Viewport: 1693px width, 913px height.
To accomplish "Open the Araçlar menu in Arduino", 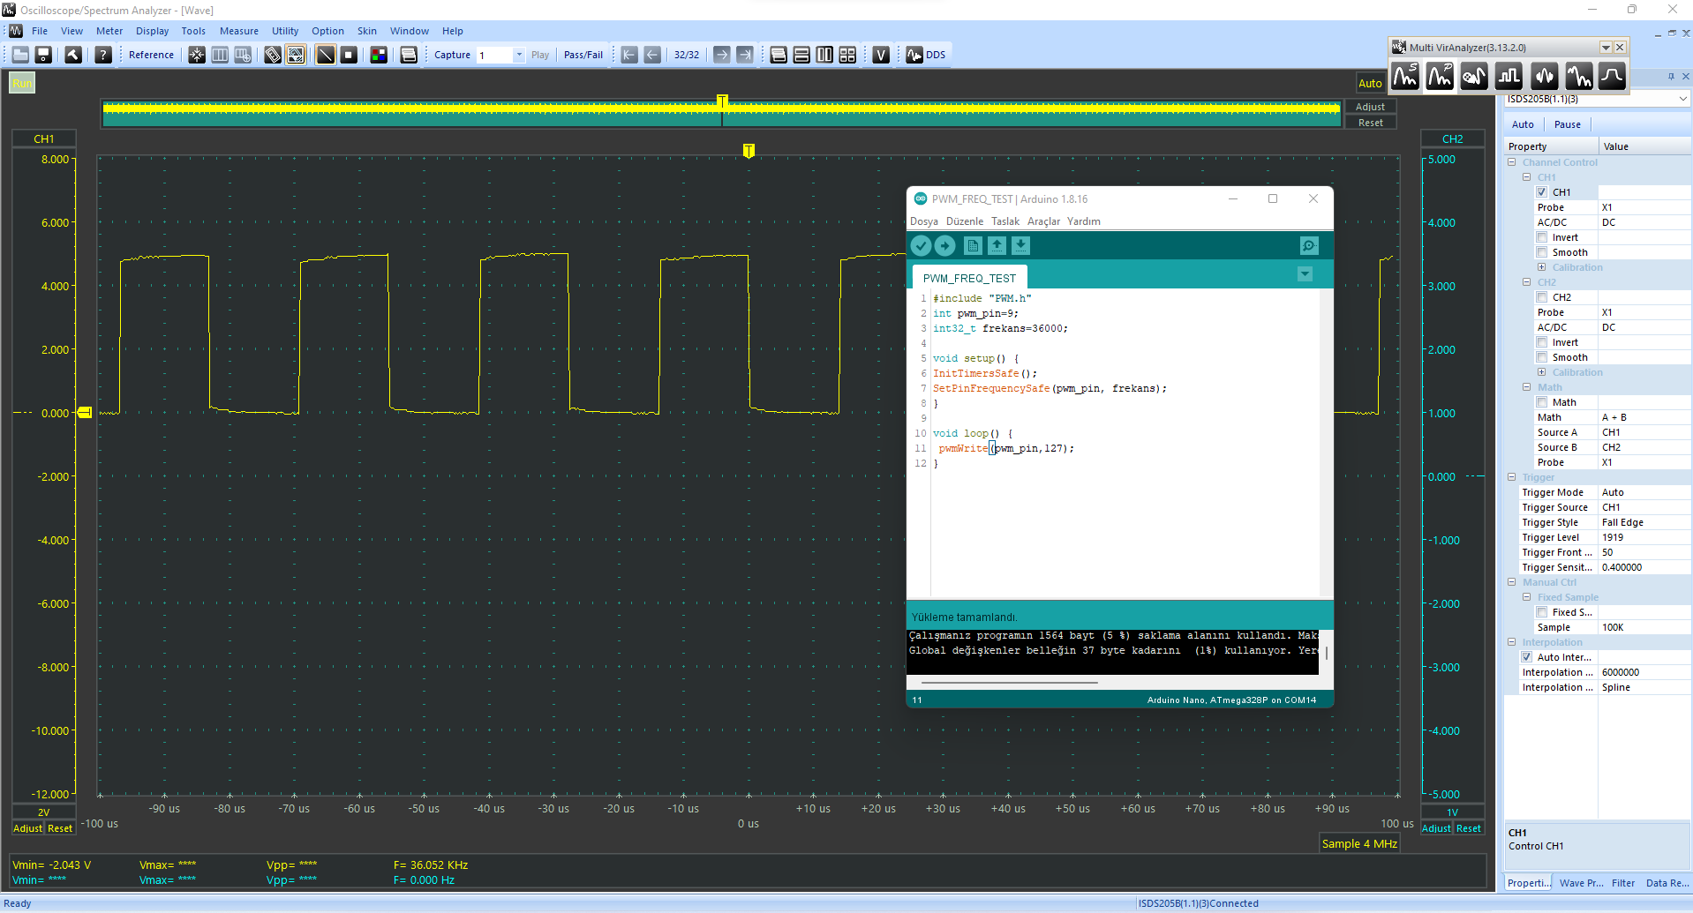I will [1043, 221].
